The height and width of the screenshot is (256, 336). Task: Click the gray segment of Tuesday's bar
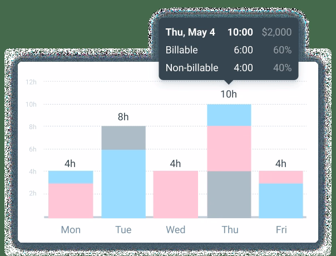(x=123, y=137)
